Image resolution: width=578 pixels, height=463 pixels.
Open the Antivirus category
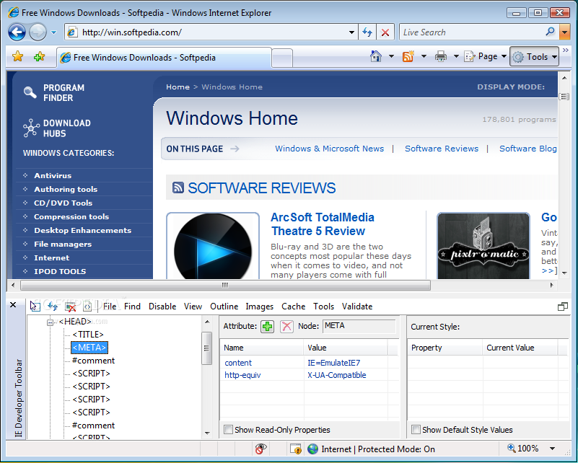coord(53,176)
